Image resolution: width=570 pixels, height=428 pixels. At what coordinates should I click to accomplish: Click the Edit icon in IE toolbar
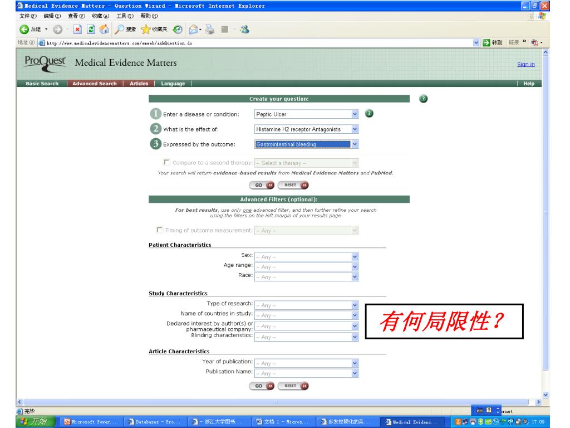click(x=225, y=30)
